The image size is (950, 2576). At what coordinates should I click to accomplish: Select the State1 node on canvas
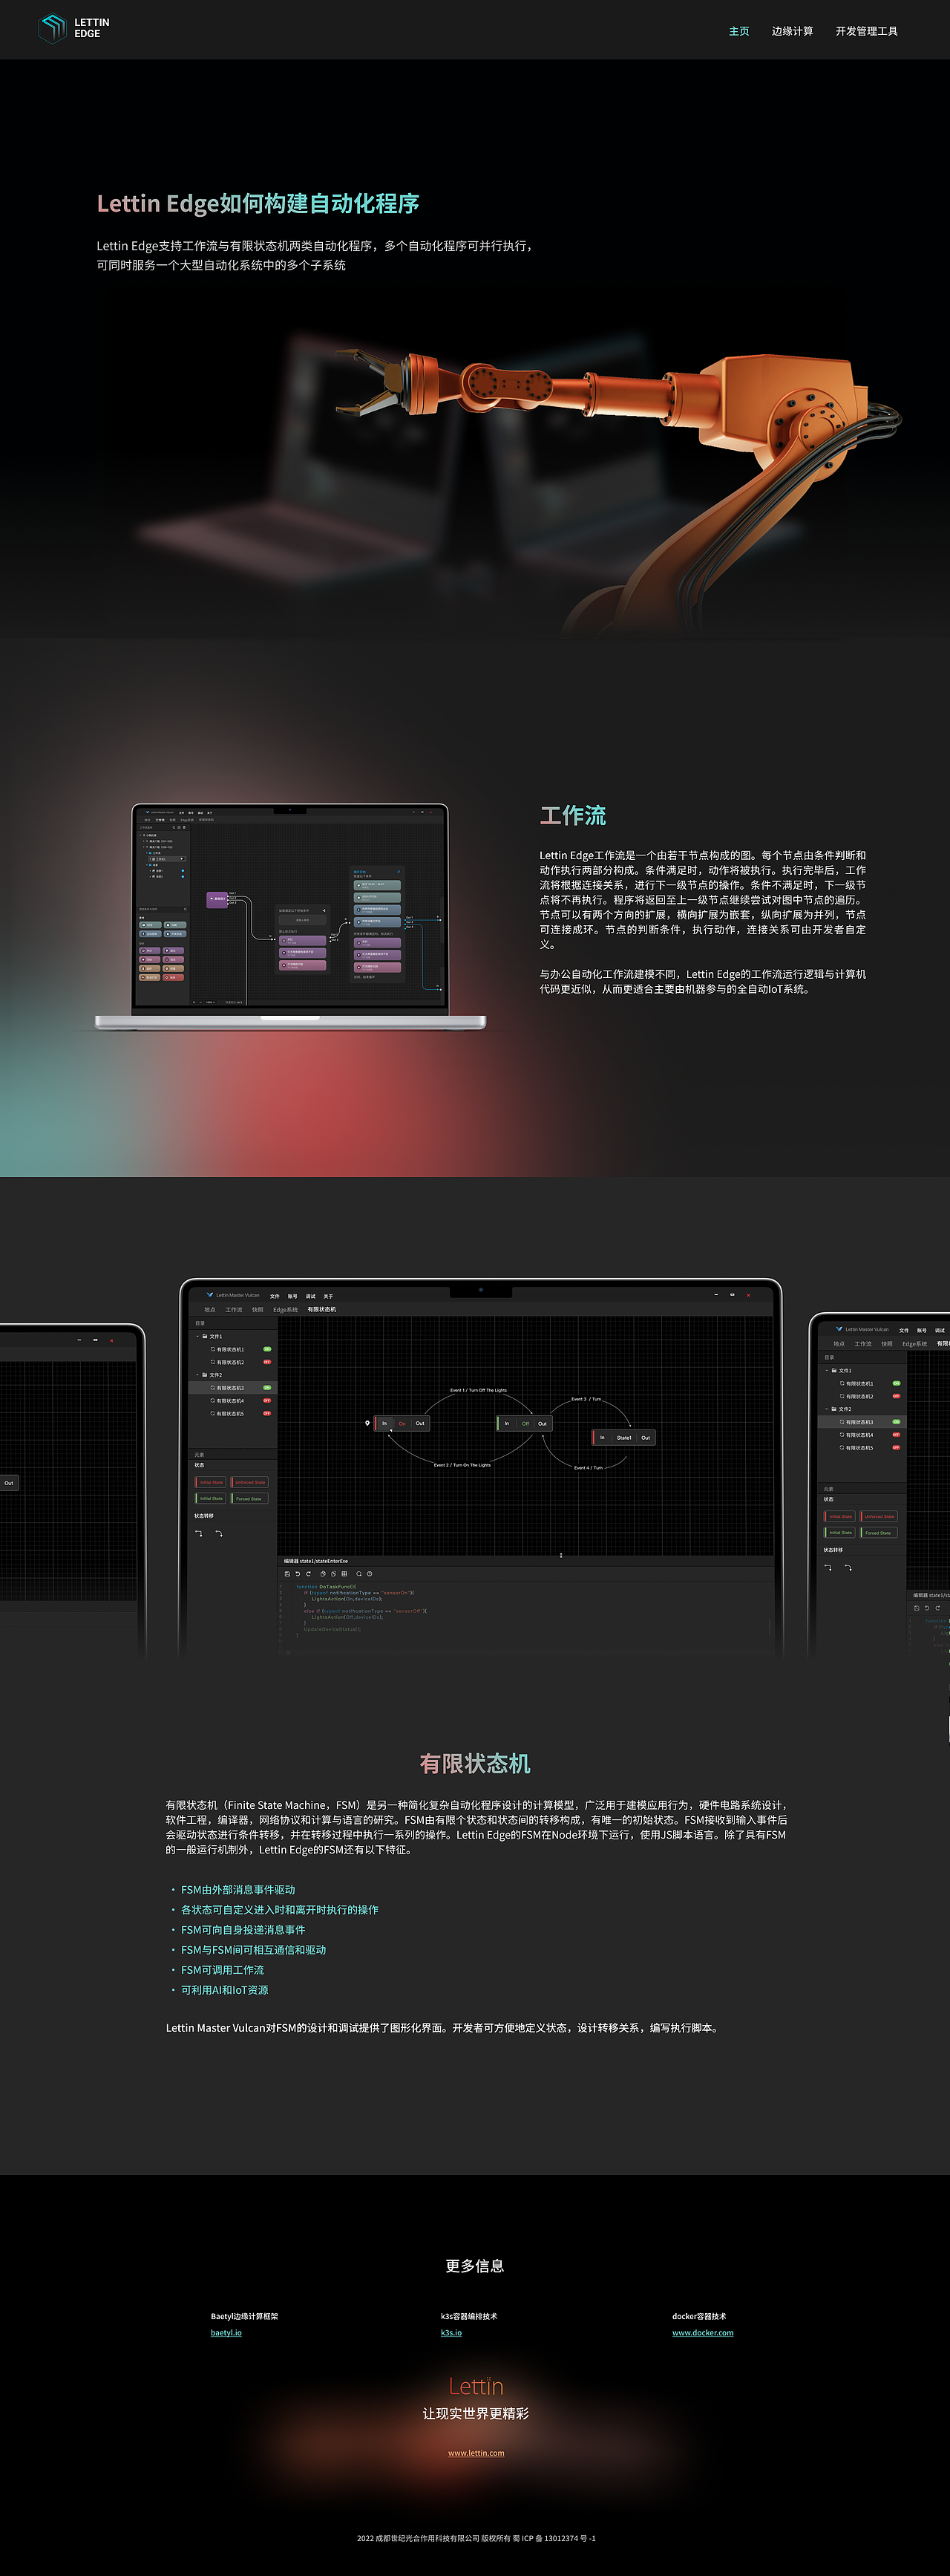coord(624,1437)
